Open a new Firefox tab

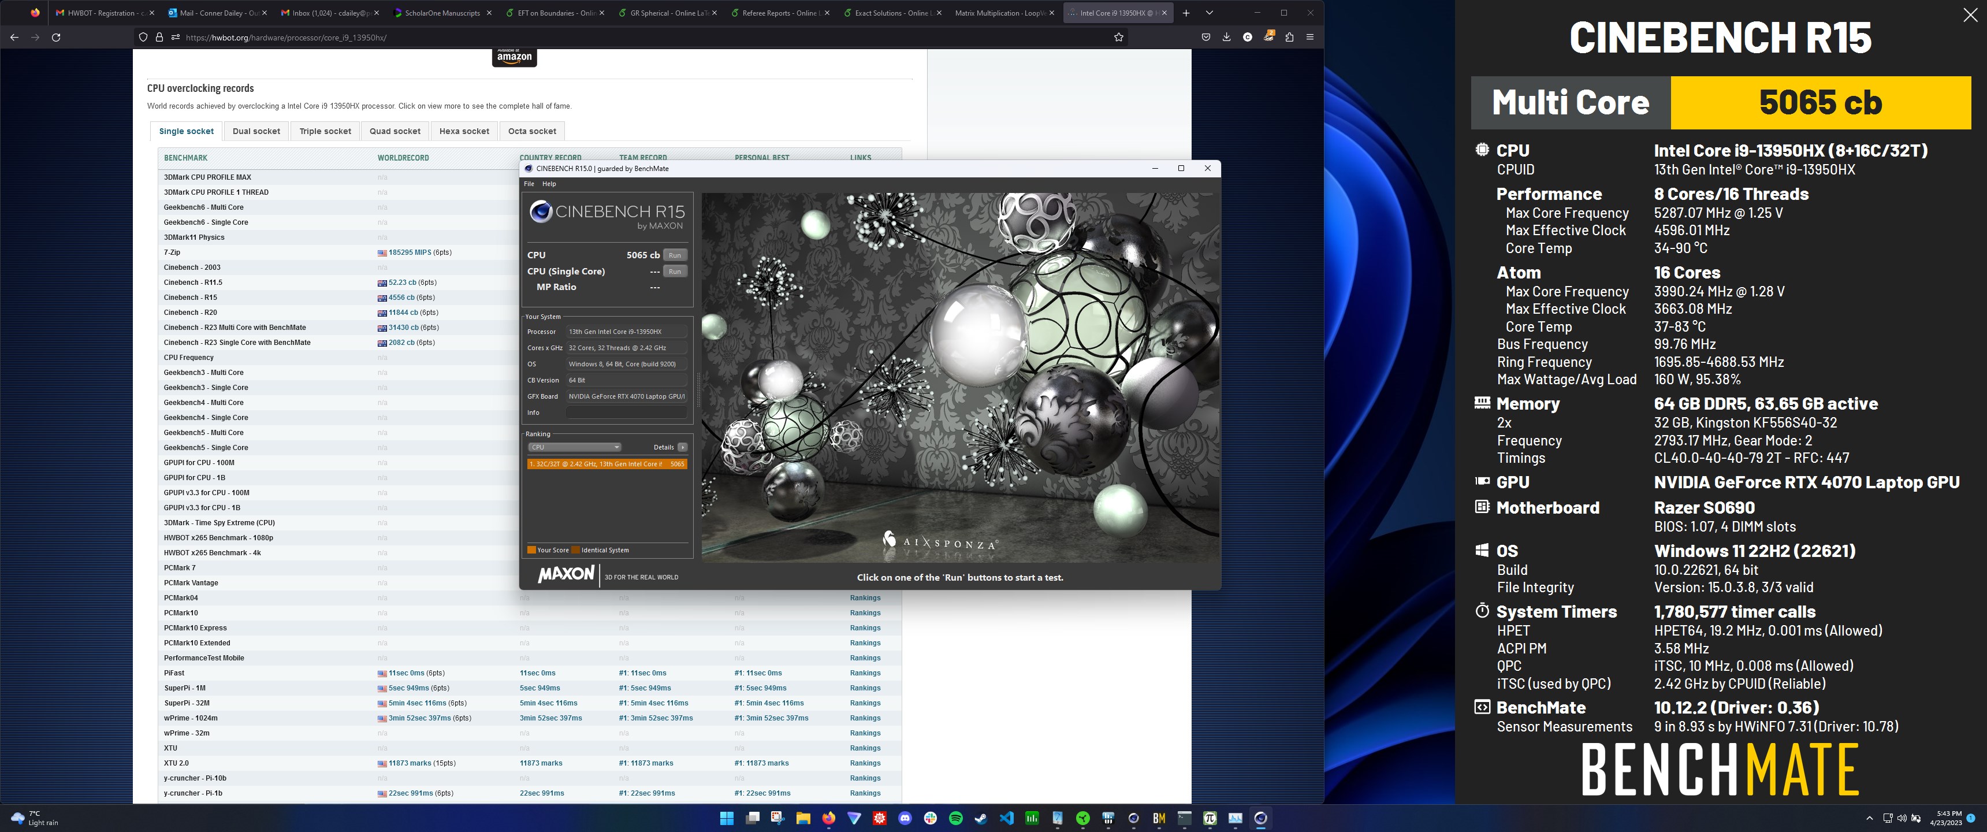tap(1186, 12)
